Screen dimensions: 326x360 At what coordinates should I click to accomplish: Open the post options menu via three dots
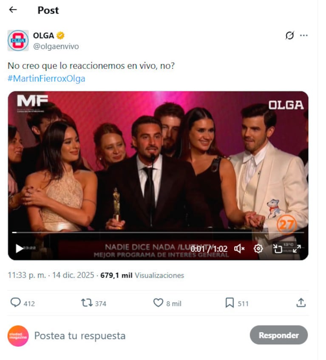coord(305,36)
